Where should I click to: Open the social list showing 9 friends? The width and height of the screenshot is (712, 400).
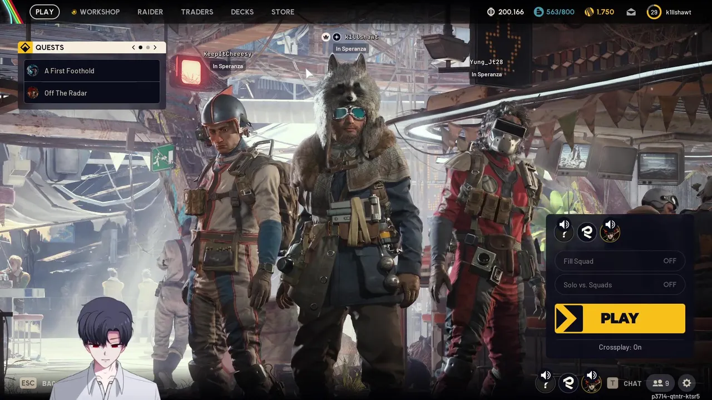pyautogui.click(x=661, y=383)
